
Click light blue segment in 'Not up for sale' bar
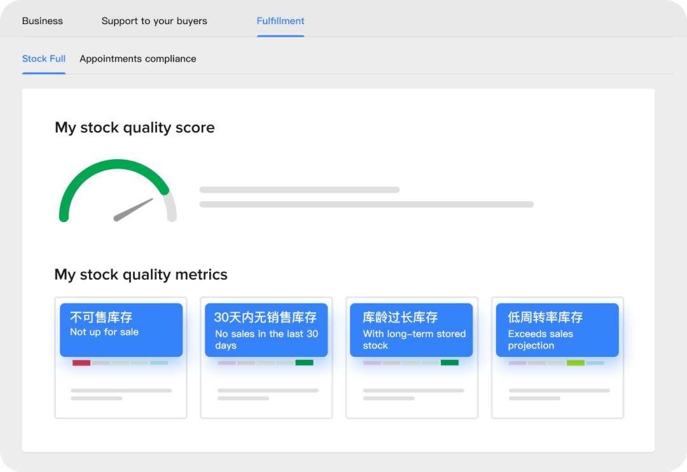(159, 363)
